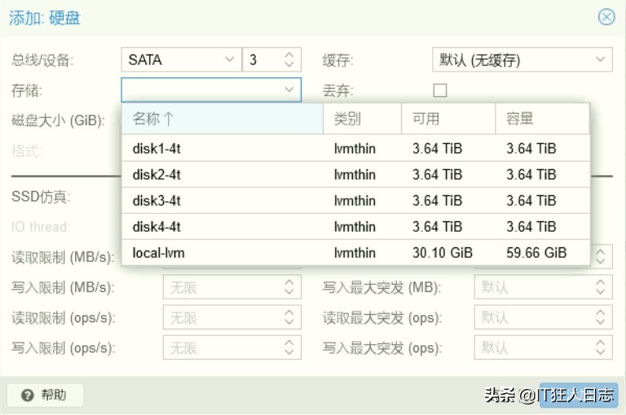The width and height of the screenshot is (626, 415).
Task: Enable the 丢弃 discard checkbox
Action: (x=440, y=90)
